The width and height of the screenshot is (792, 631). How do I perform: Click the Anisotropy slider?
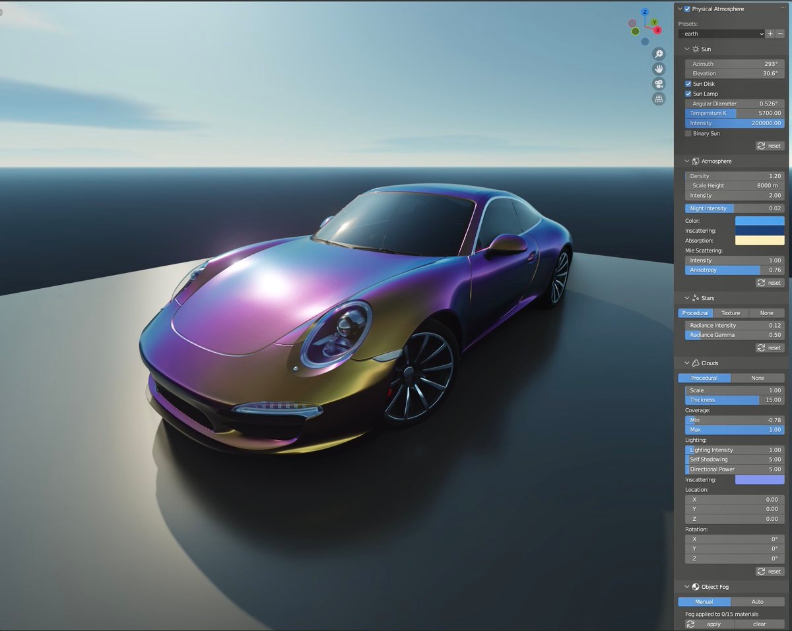tap(735, 270)
